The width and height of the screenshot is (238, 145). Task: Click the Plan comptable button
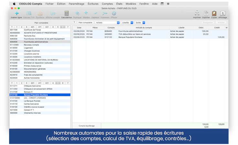pyautogui.click(x=85, y=23)
